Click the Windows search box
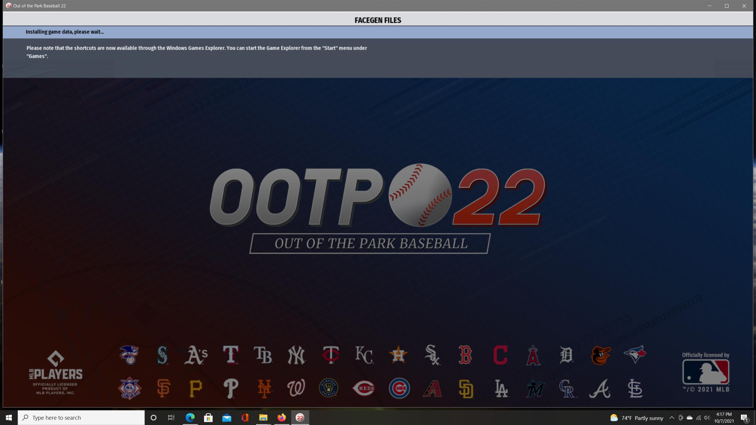This screenshot has height=425, width=756. point(81,417)
